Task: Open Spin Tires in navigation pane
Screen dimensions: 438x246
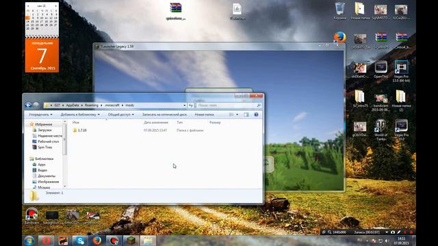Action: click(x=42, y=148)
